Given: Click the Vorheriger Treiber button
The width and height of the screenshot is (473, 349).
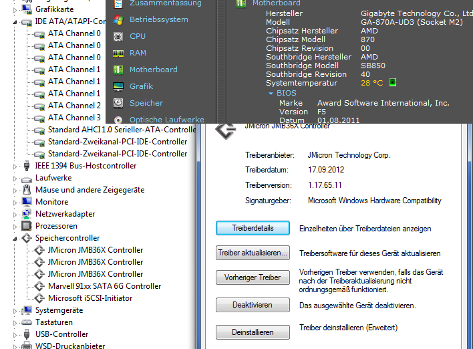Looking at the screenshot, I should click(253, 277).
